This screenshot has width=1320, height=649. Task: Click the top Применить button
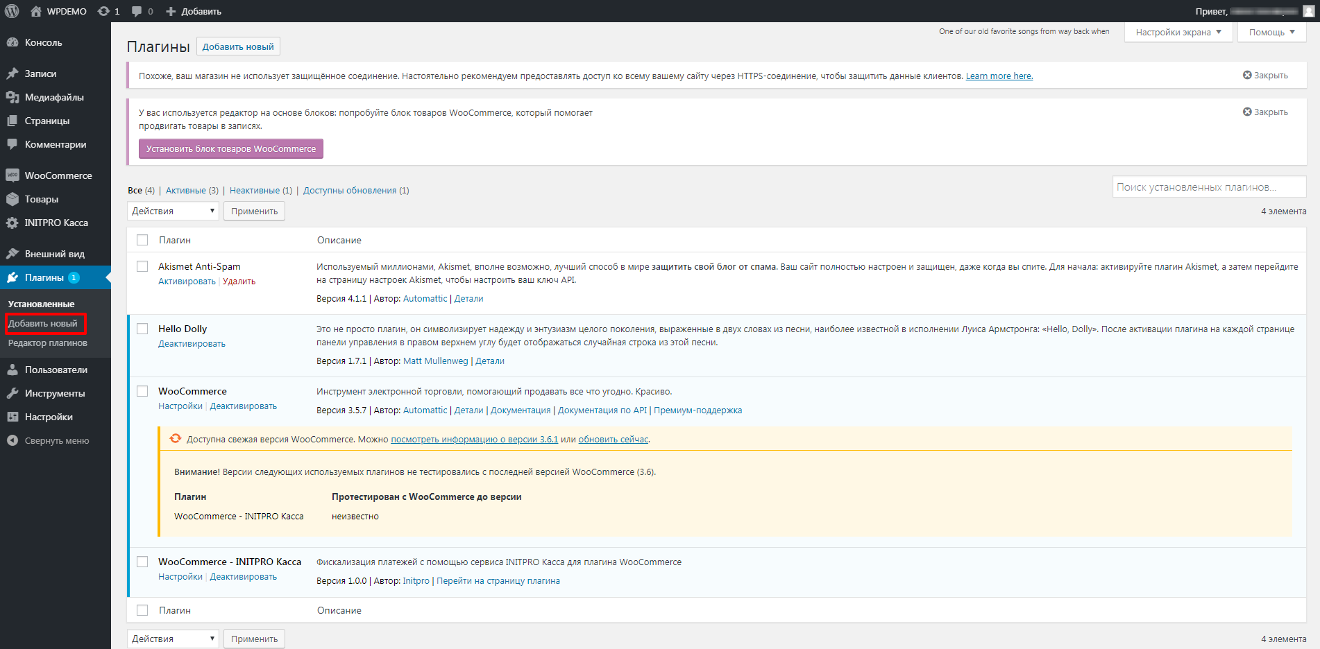click(x=254, y=211)
